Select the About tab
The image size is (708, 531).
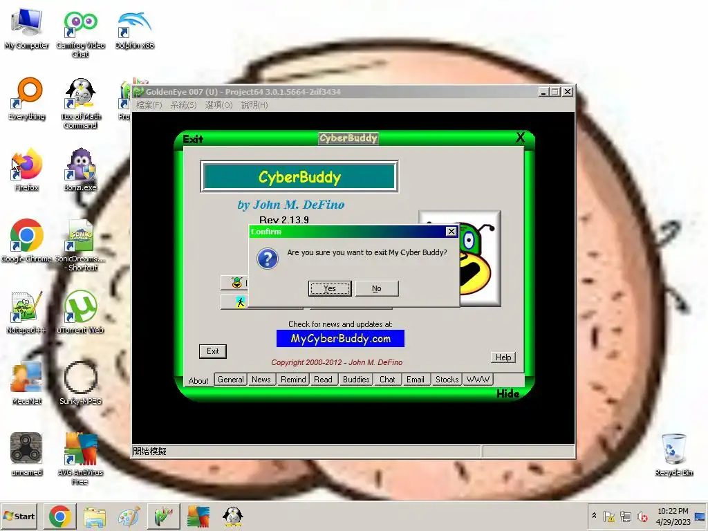(x=198, y=380)
